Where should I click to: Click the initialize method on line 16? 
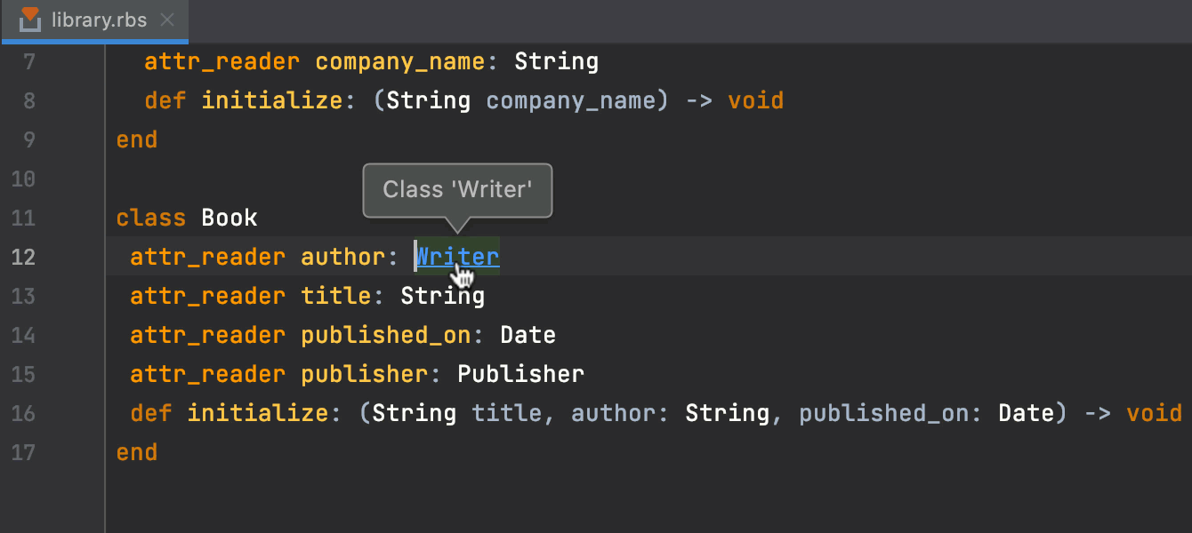tap(258, 413)
